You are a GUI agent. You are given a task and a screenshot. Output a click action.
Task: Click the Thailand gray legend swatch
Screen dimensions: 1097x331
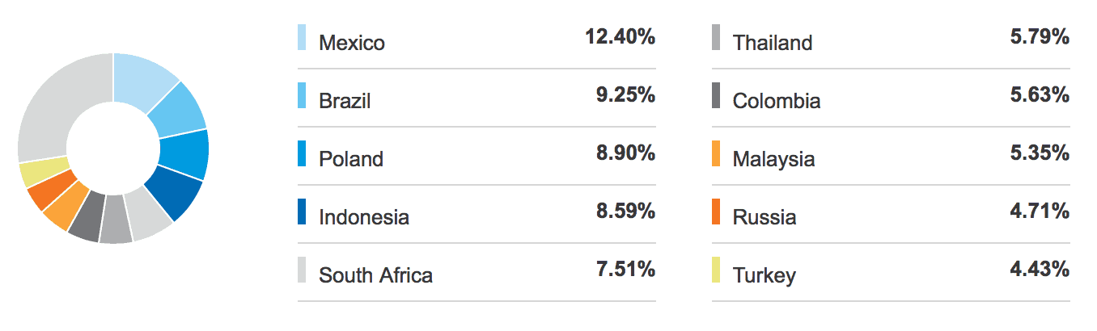[x=716, y=37]
